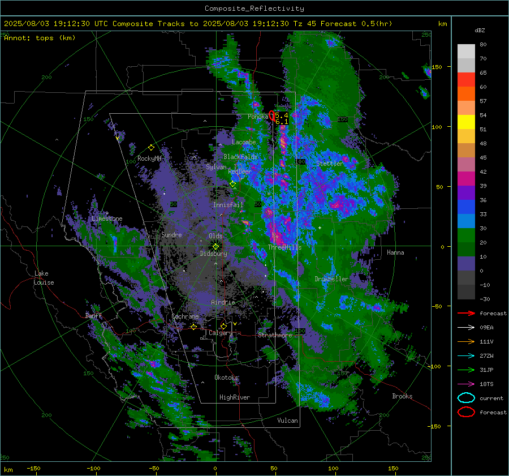Select the yellow diamond marker below Cochrane

(x=193, y=327)
